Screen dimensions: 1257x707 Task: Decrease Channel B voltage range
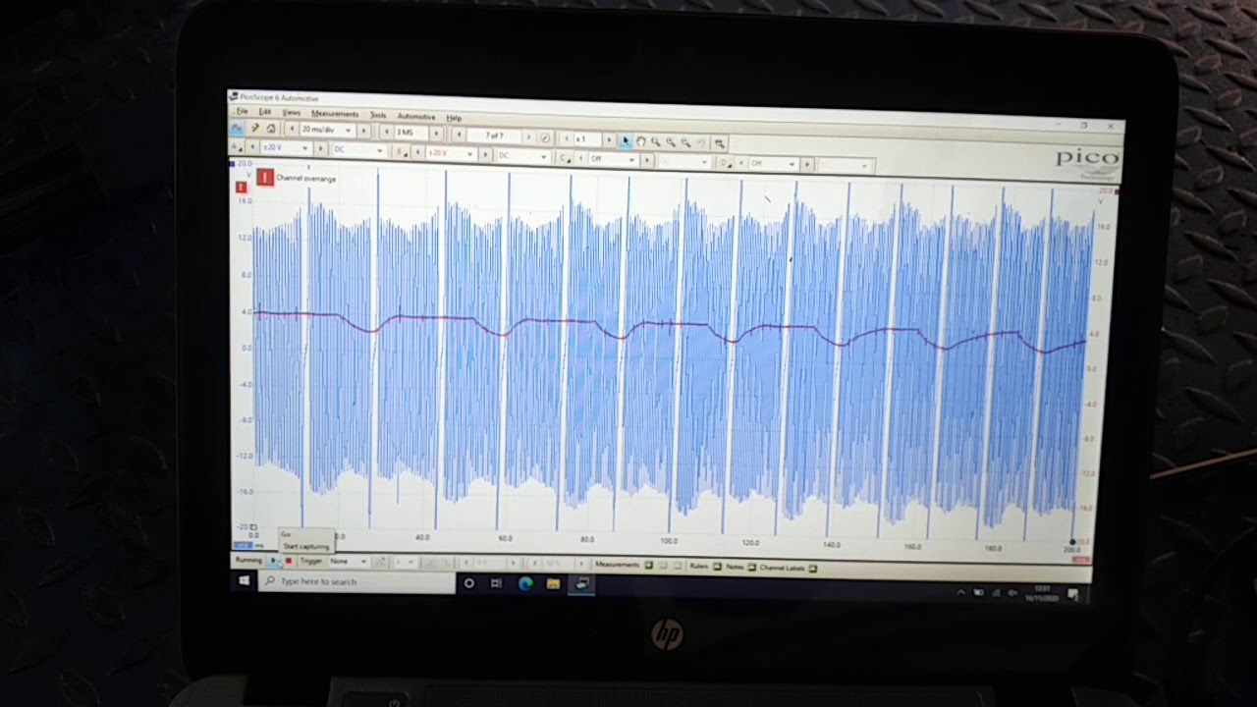point(417,152)
